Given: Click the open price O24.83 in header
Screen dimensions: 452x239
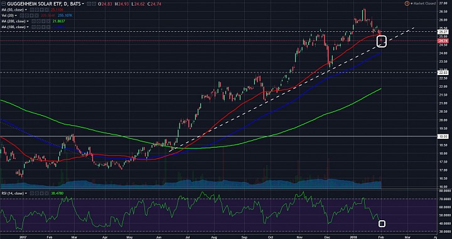Looking at the screenshot, I should pyautogui.click(x=105, y=4).
